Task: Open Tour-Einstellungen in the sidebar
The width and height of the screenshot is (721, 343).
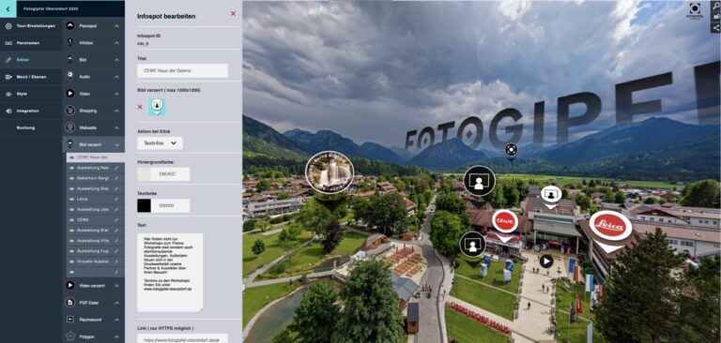Action: pos(31,26)
